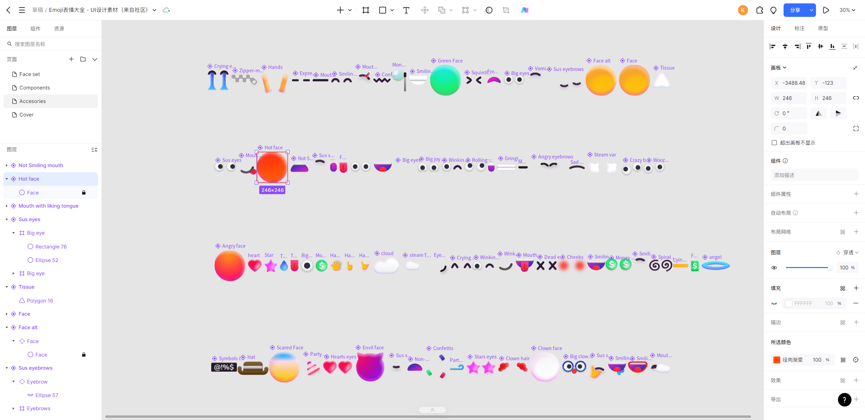Open the share button dropdown arrow
Screen dimensions: 865x420
click(811, 10)
